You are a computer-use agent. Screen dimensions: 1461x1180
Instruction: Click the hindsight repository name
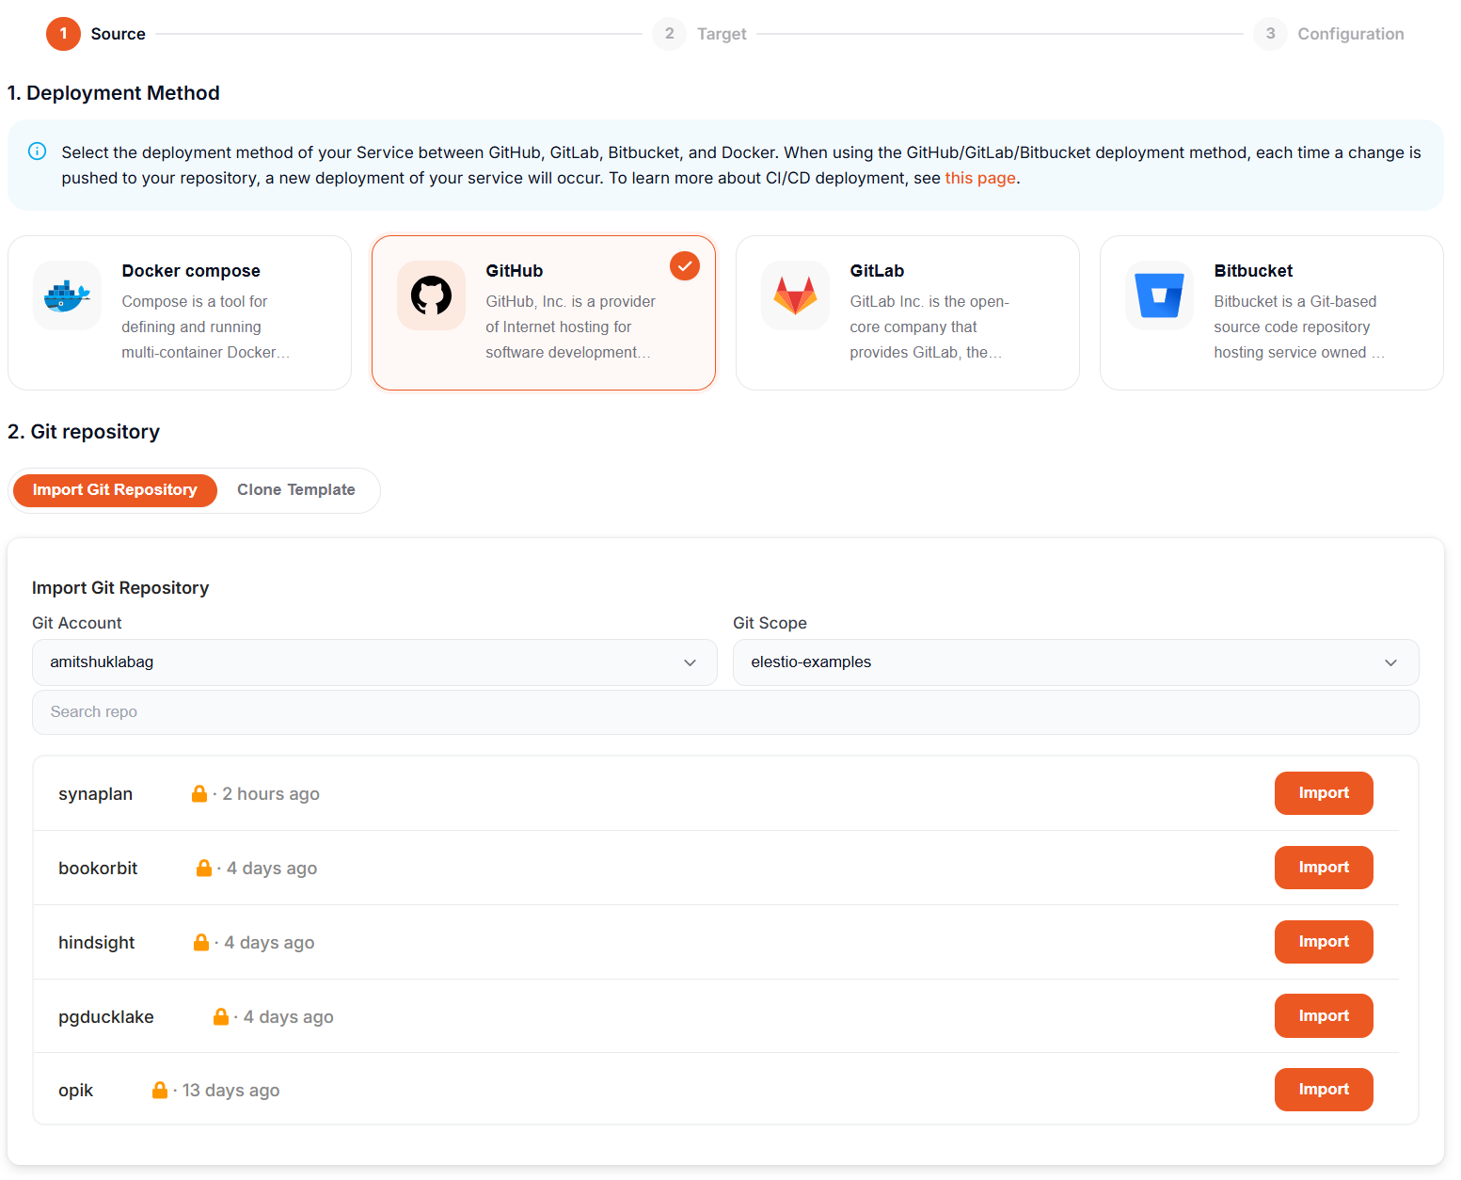(97, 943)
